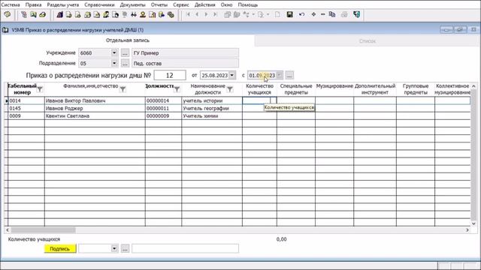Click the position code cell 00000014
This screenshot has height=270, width=481.
[164, 100]
